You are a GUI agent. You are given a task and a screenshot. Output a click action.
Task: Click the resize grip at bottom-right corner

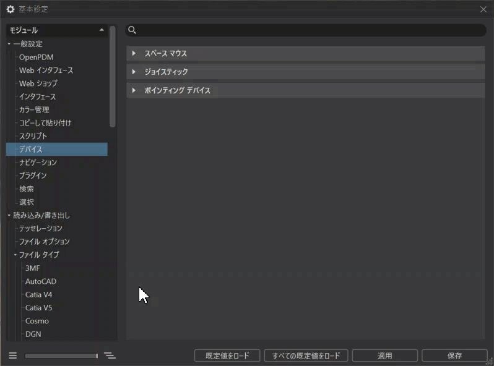[489, 362]
